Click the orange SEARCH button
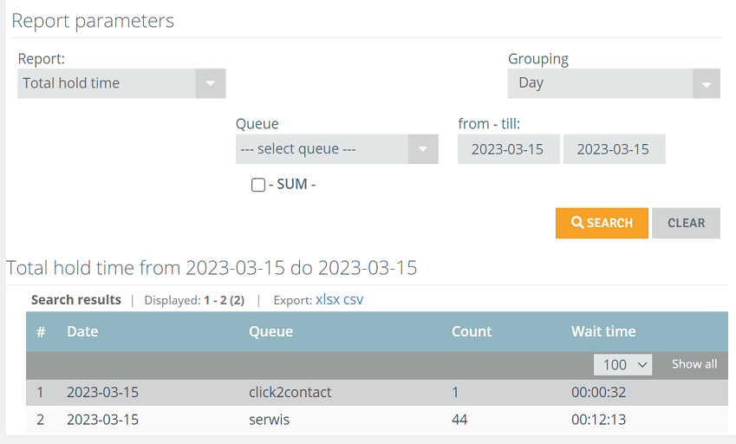The width and height of the screenshot is (736, 444). 602,223
